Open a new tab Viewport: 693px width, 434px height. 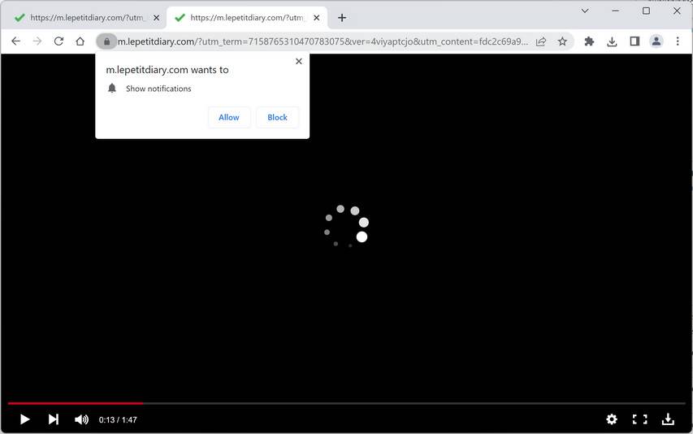tap(342, 18)
